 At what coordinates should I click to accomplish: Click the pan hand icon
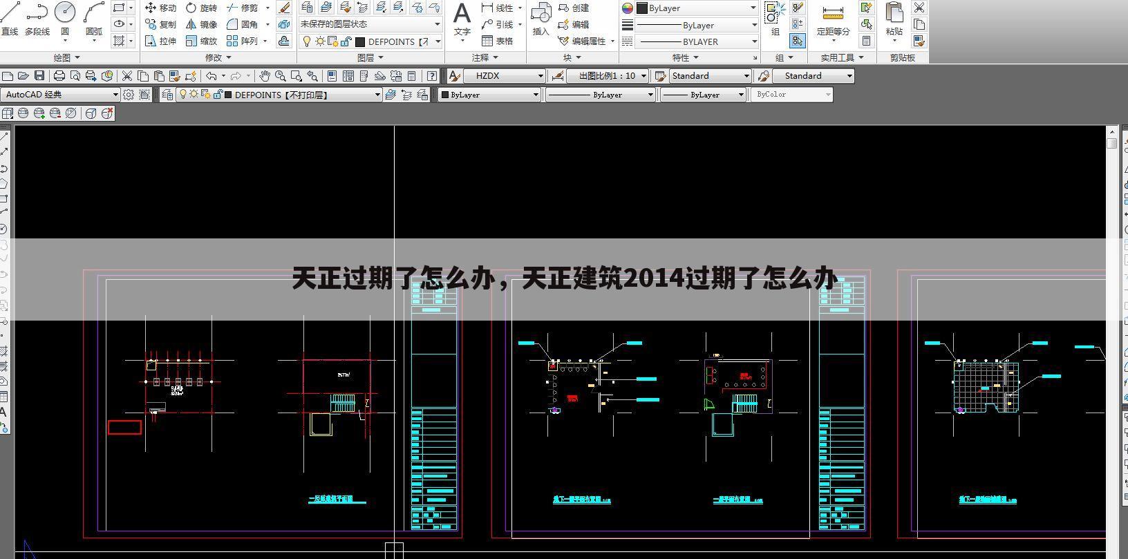tap(264, 76)
